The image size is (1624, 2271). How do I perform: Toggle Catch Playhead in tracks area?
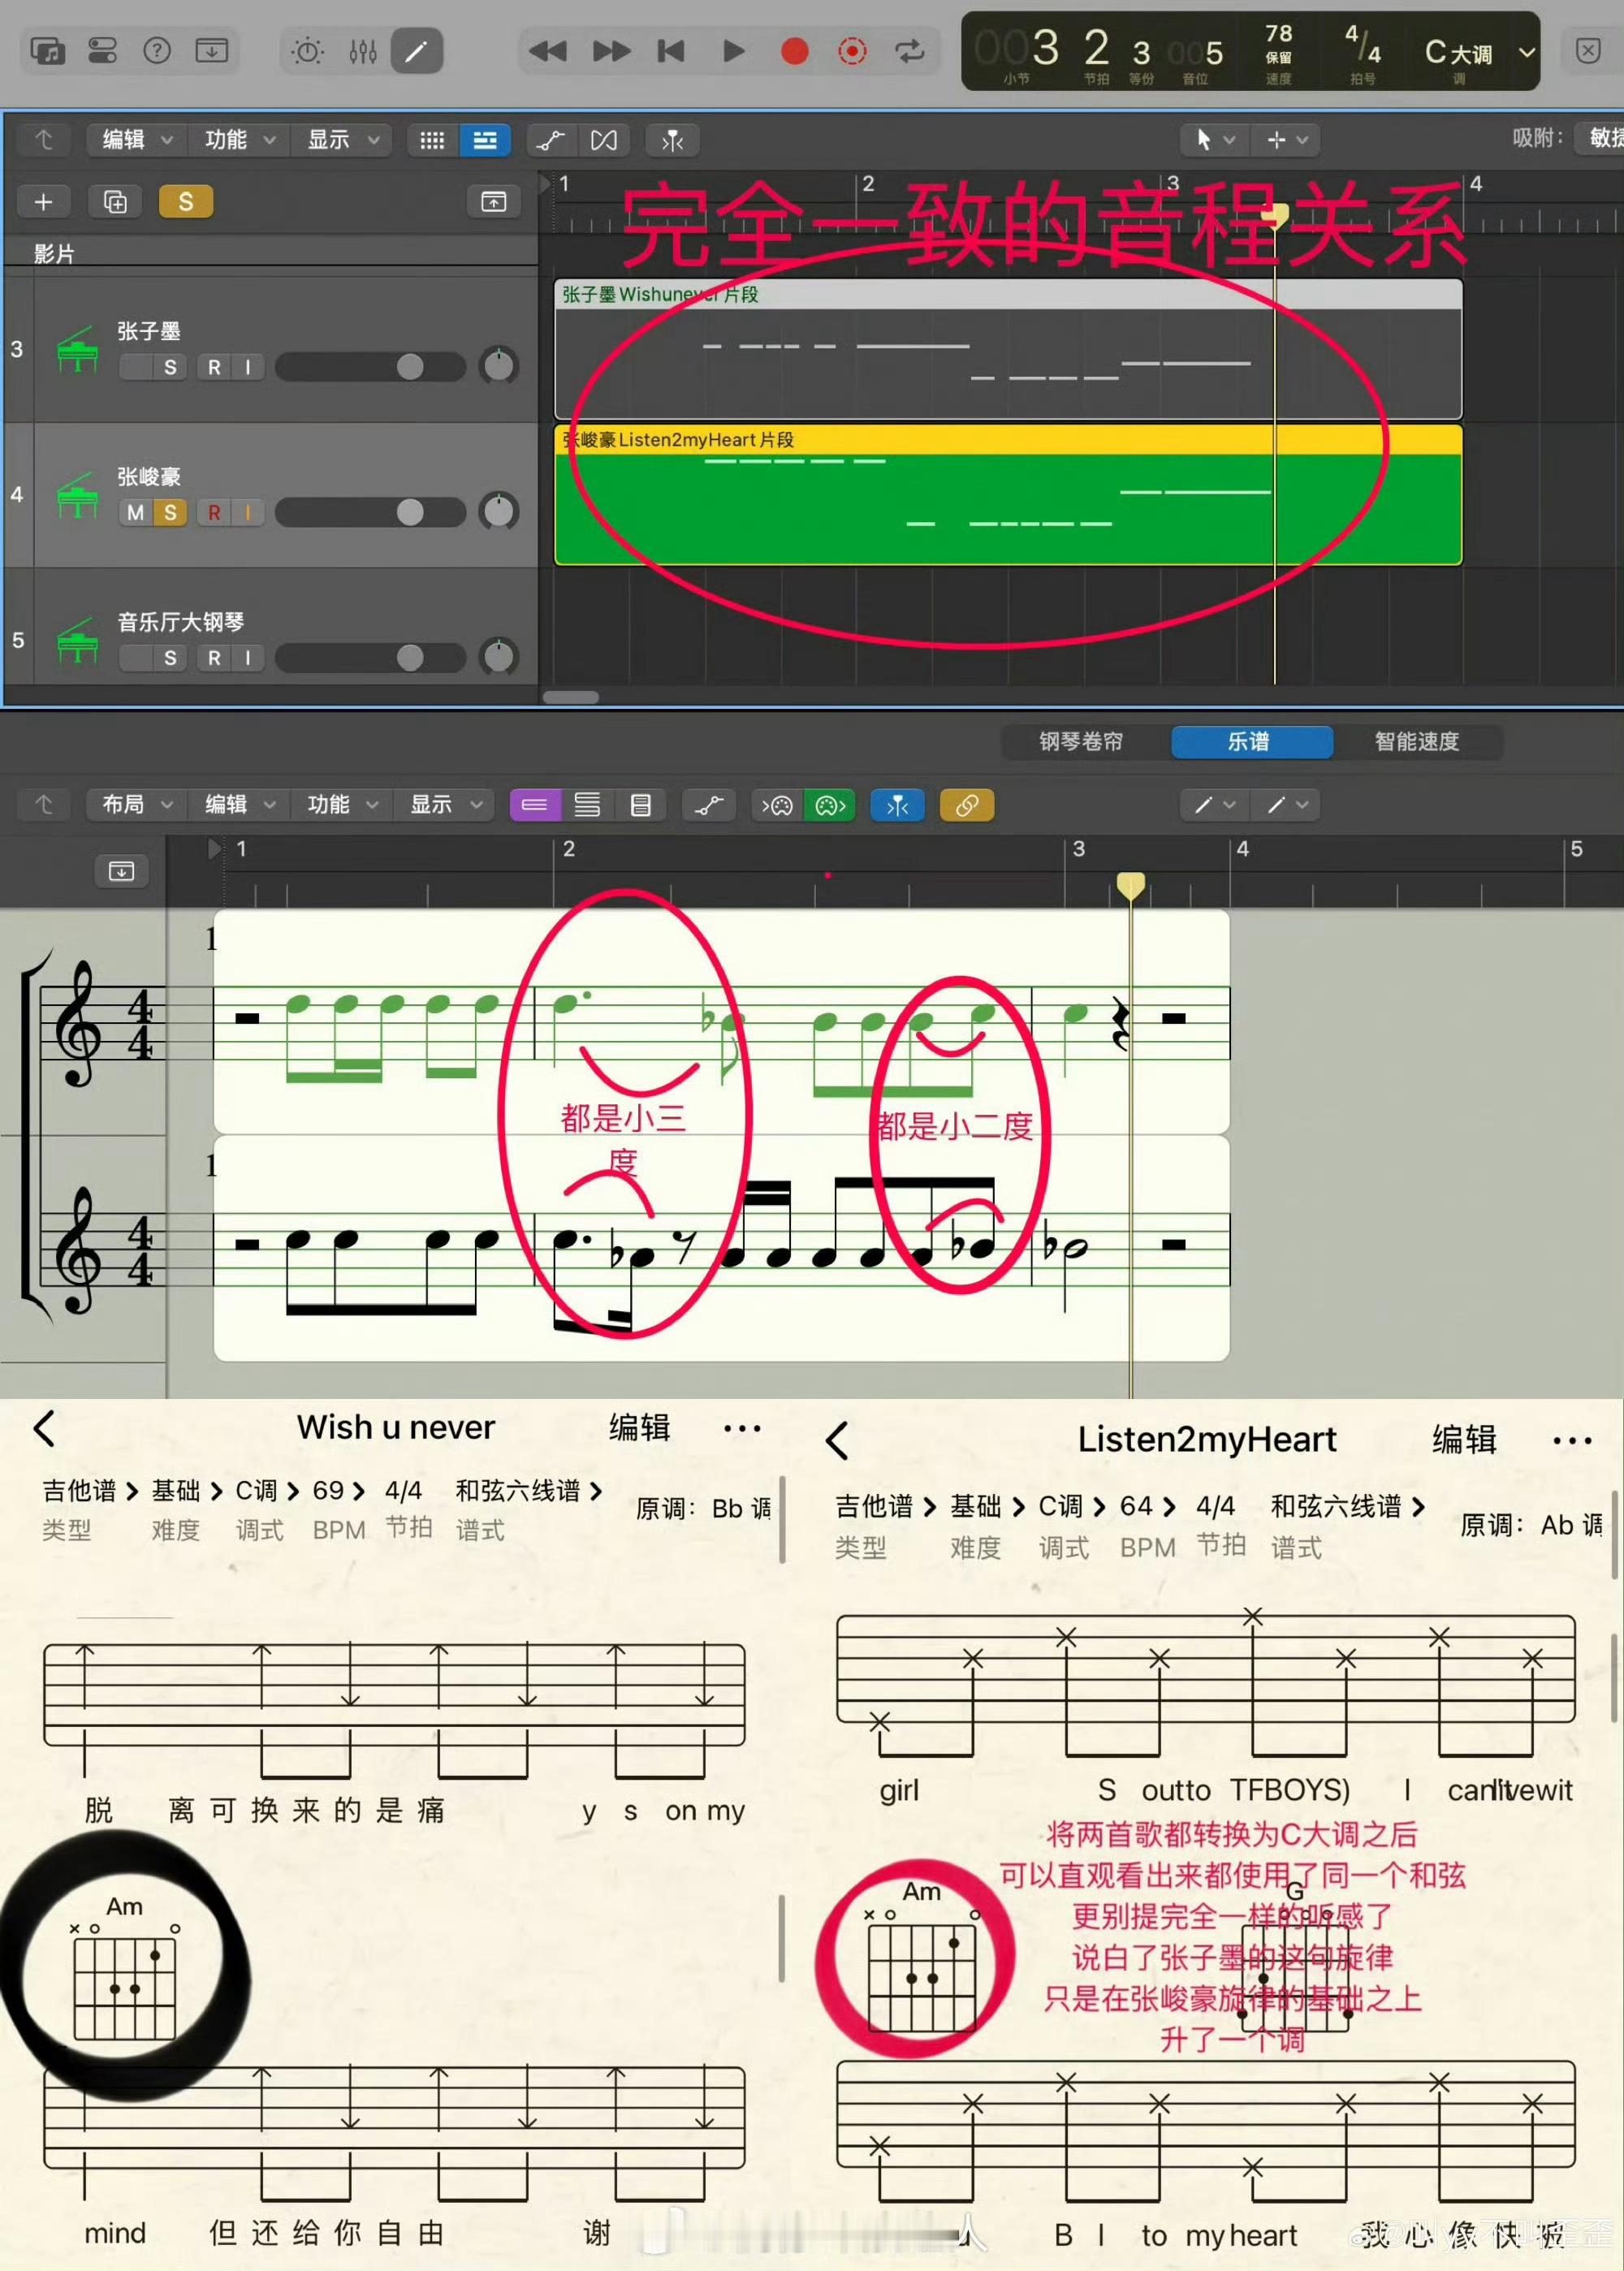point(672,141)
